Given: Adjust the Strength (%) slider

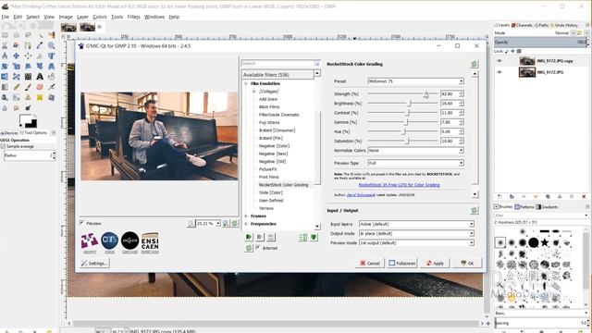Looking at the screenshot, I should [x=402, y=93].
